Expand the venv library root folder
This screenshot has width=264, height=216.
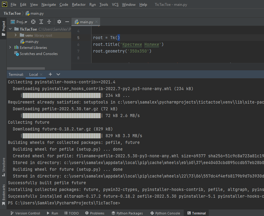point(16,35)
